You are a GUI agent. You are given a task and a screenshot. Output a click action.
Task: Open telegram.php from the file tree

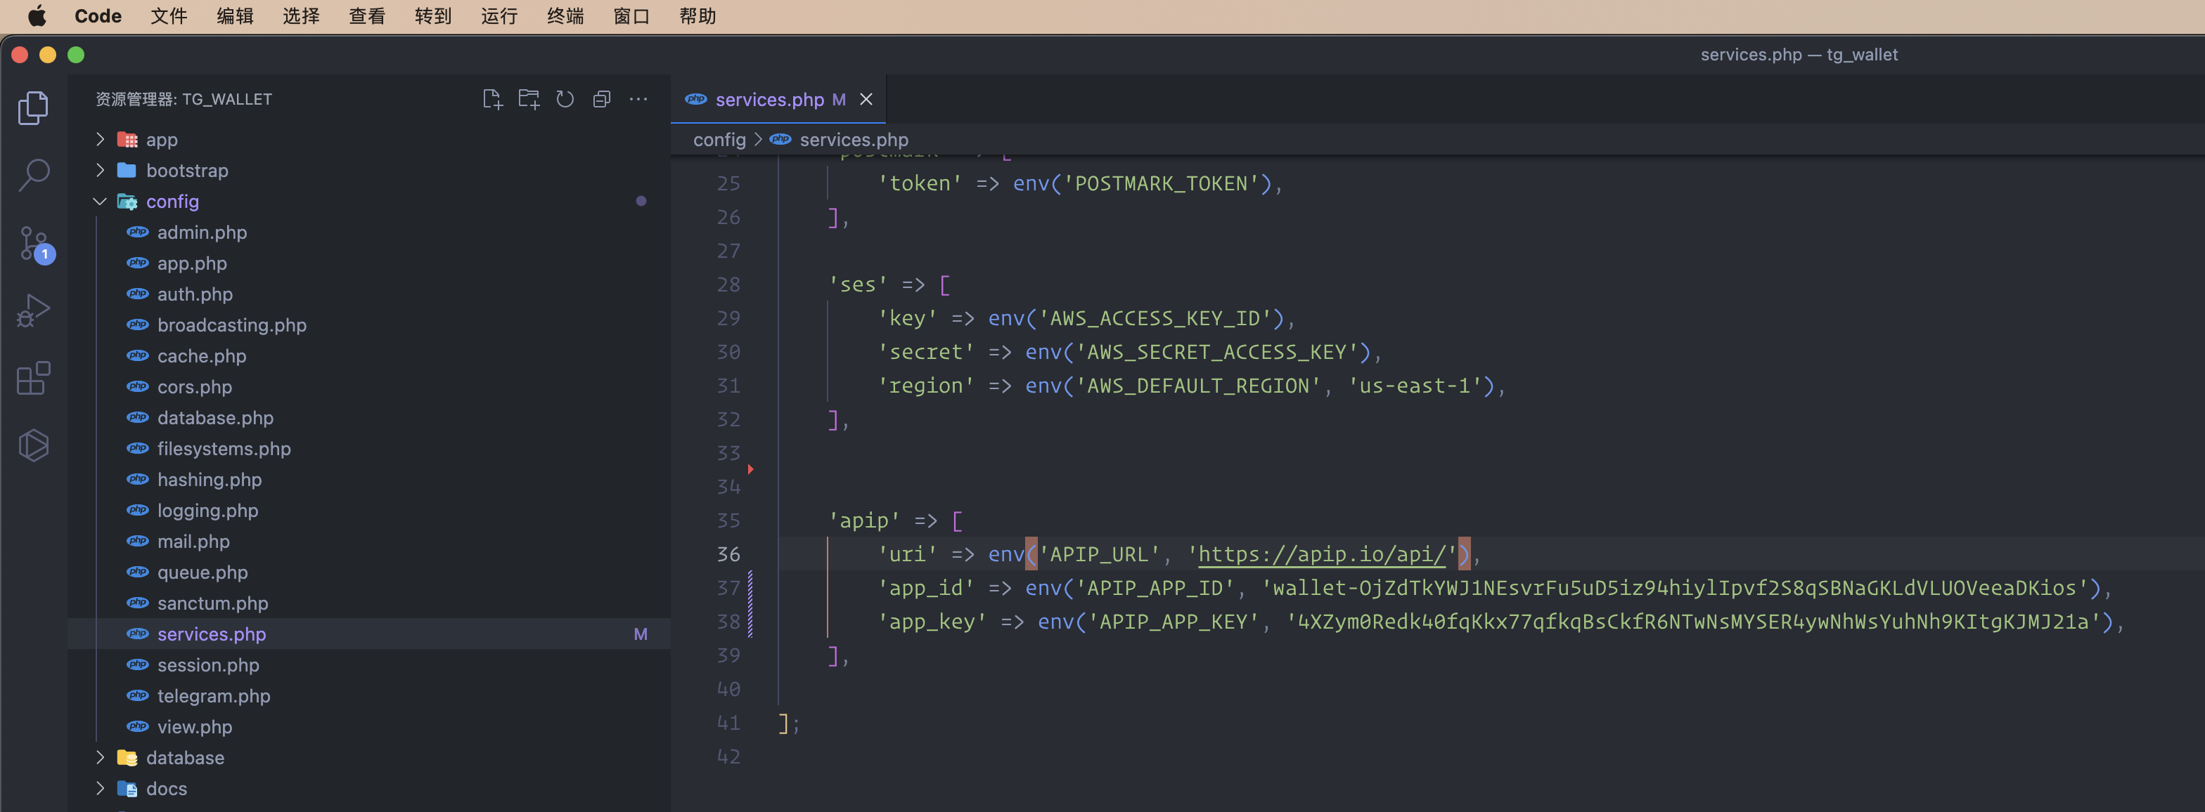click(x=213, y=696)
